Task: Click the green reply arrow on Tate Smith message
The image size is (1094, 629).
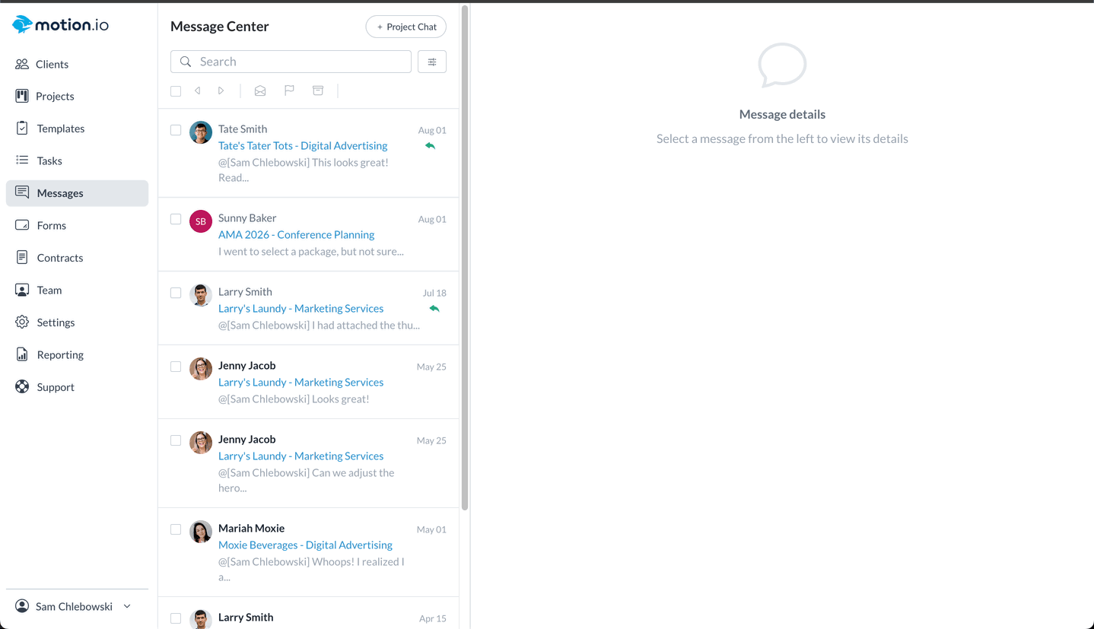Action: (x=431, y=146)
